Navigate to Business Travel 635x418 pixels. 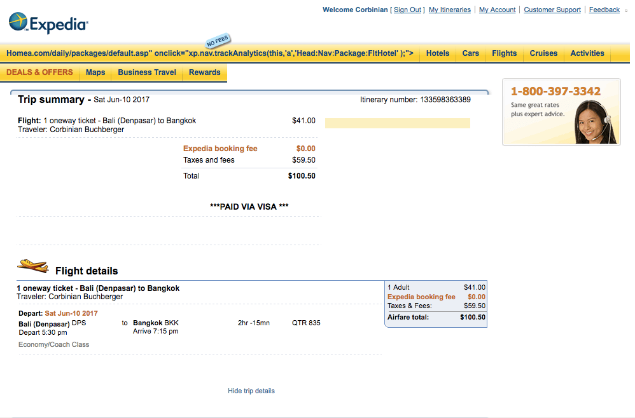point(147,72)
